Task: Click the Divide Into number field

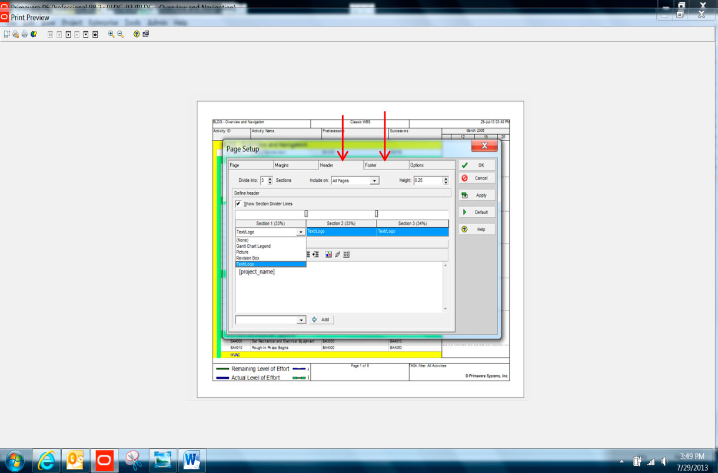Action: point(263,181)
